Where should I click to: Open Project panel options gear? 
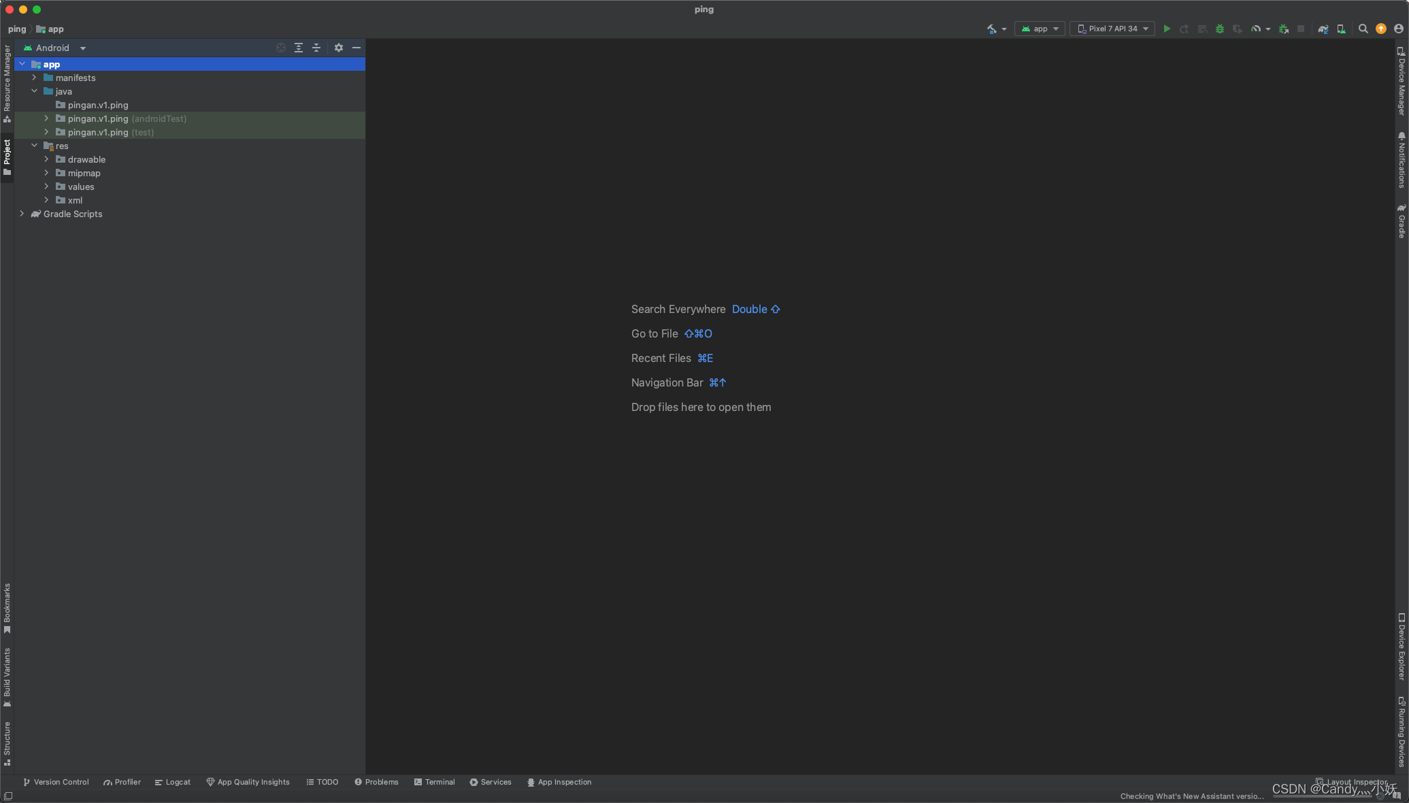(x=339, y=48)
